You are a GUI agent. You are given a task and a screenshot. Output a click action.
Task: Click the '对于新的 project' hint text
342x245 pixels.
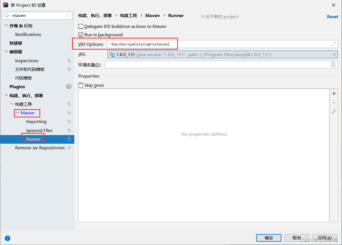[222, 16]
